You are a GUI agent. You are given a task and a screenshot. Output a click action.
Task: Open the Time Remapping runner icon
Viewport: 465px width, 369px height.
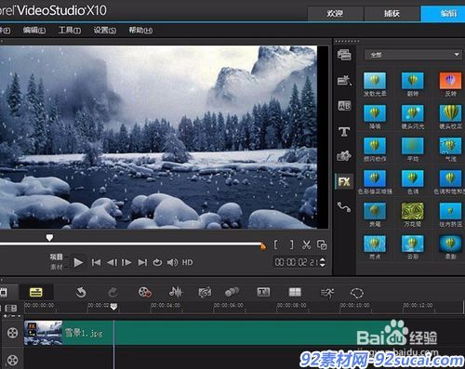[327, 293]
